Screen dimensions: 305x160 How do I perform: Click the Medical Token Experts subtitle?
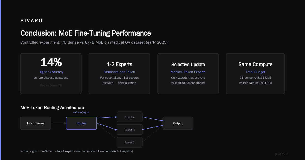point(188,72)
